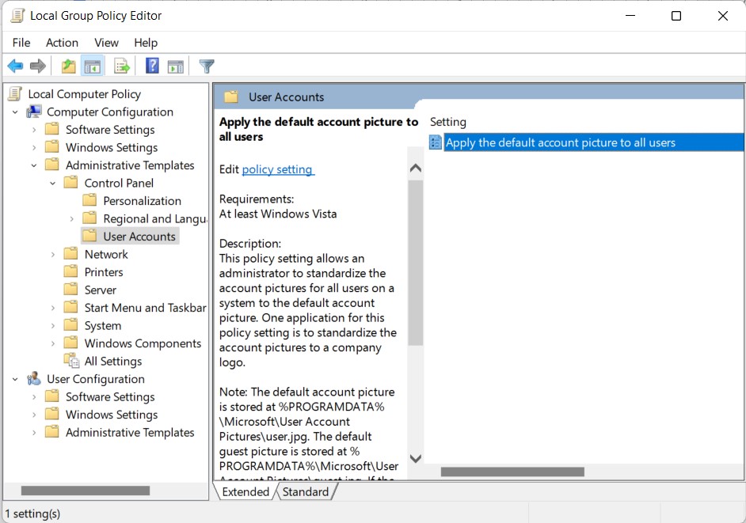Click the policy setting icon in list
The width and height of the screenshot is (746, 523).
(x=436, y=142)
